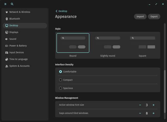Screen dimensions: 167x122
Task: Go back via the Desktop breadcrumb
Action: click(62, 11)
